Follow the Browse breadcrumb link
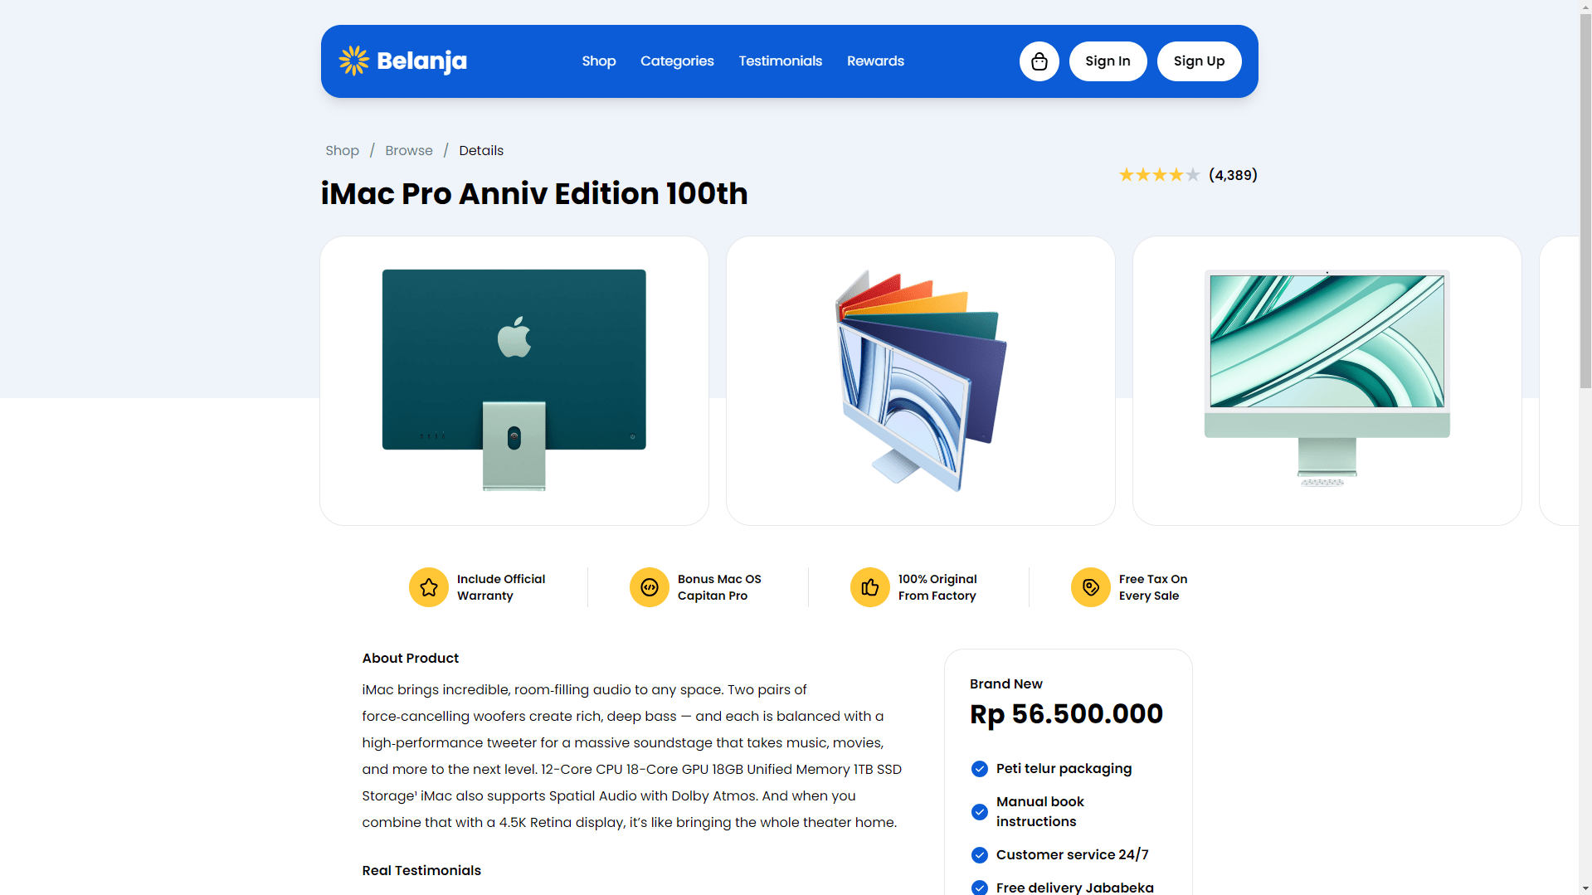1592x895 pixels. 409,151
